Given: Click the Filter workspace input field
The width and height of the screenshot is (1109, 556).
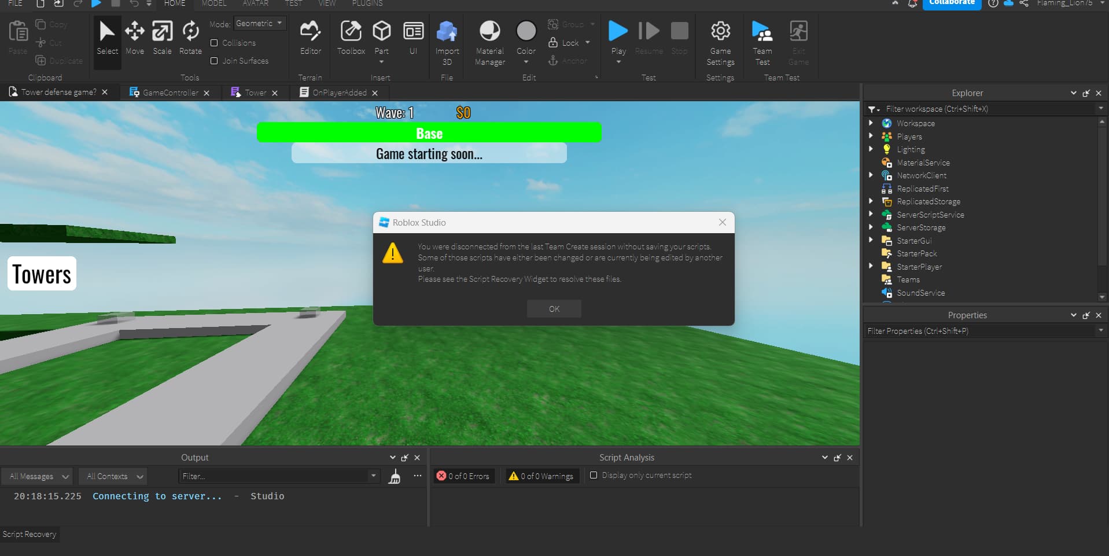Looking at the screenshot, I should 989,109.
